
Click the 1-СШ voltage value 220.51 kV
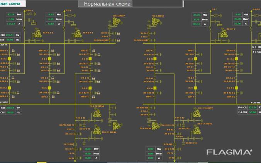click(10, 35)
